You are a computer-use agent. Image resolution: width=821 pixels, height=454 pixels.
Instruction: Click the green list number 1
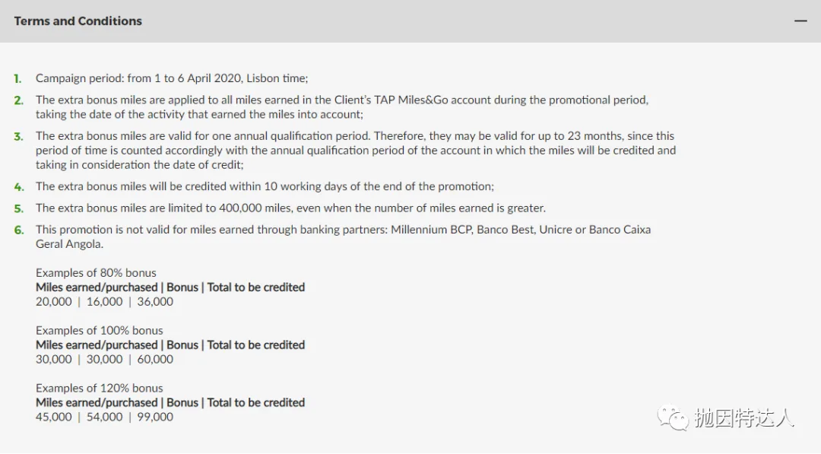17,79
